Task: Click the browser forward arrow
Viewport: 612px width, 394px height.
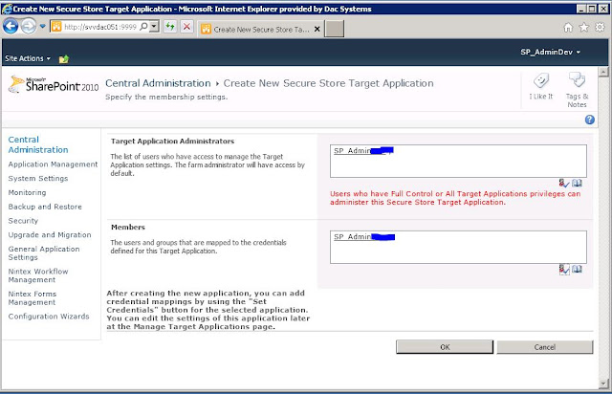Action: coord(28,27)
